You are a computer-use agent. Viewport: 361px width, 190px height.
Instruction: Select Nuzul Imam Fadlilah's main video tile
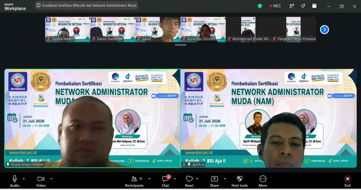tap(92, 118)
